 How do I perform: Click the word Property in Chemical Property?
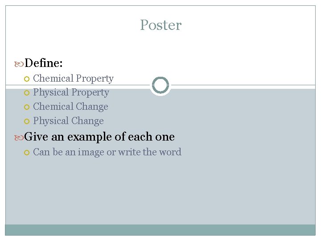95,79
